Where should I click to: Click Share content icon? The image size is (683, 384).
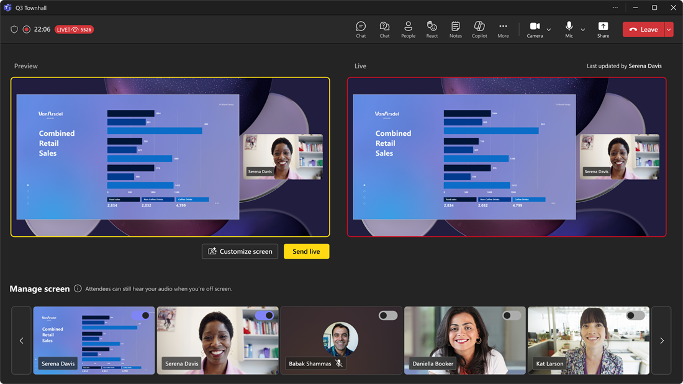pos(603,30)
